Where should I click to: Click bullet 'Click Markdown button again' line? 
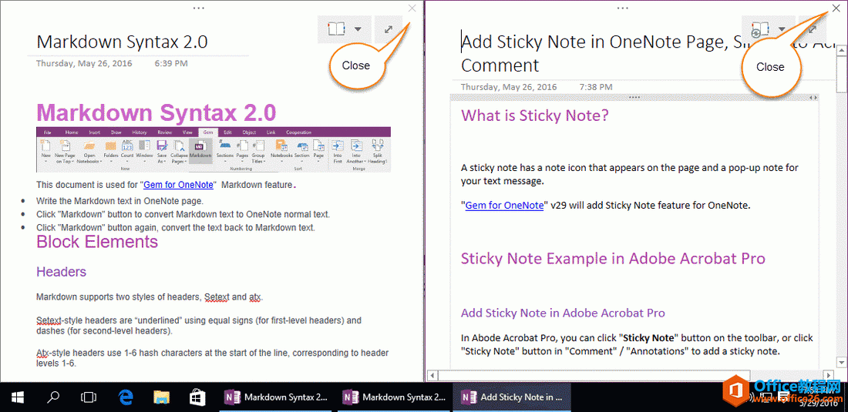coord(176,227)
